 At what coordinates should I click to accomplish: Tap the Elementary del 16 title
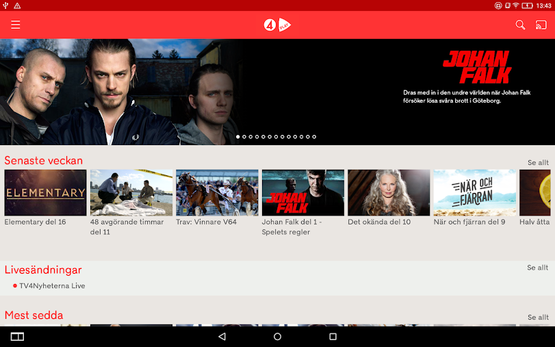pyautogui.click(x=35, y=222)
